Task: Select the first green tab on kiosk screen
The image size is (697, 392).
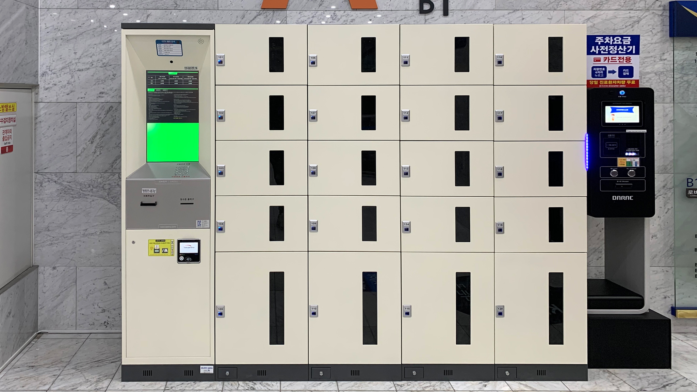Action: point(150,90)
